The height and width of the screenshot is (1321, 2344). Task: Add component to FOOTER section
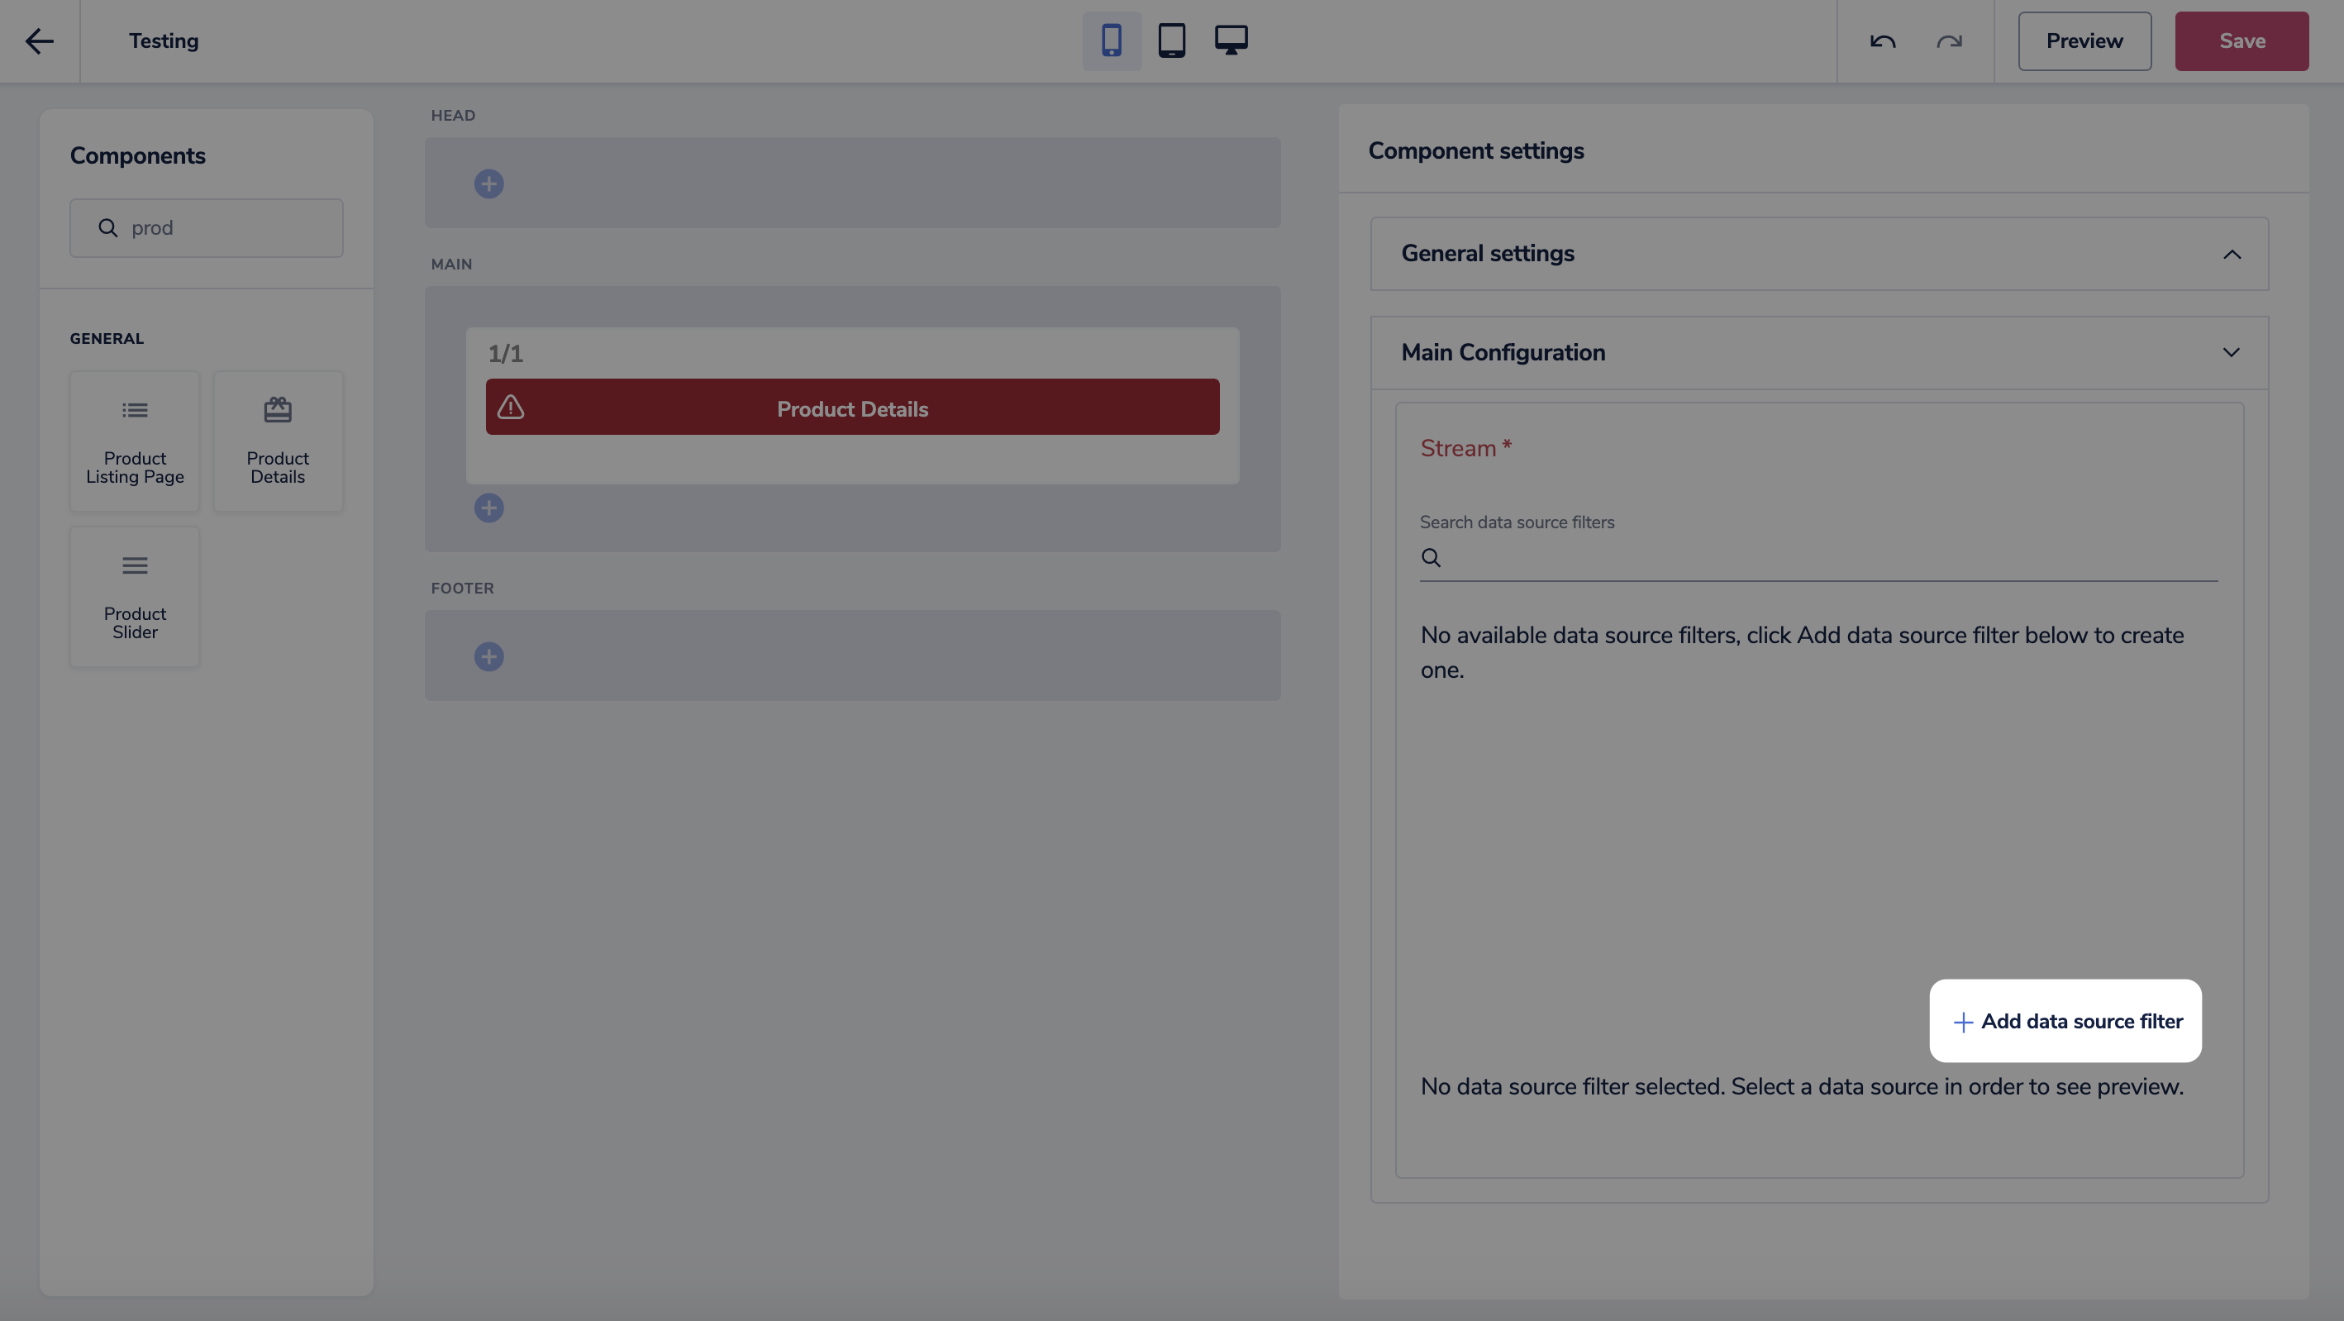pos(488,656)
